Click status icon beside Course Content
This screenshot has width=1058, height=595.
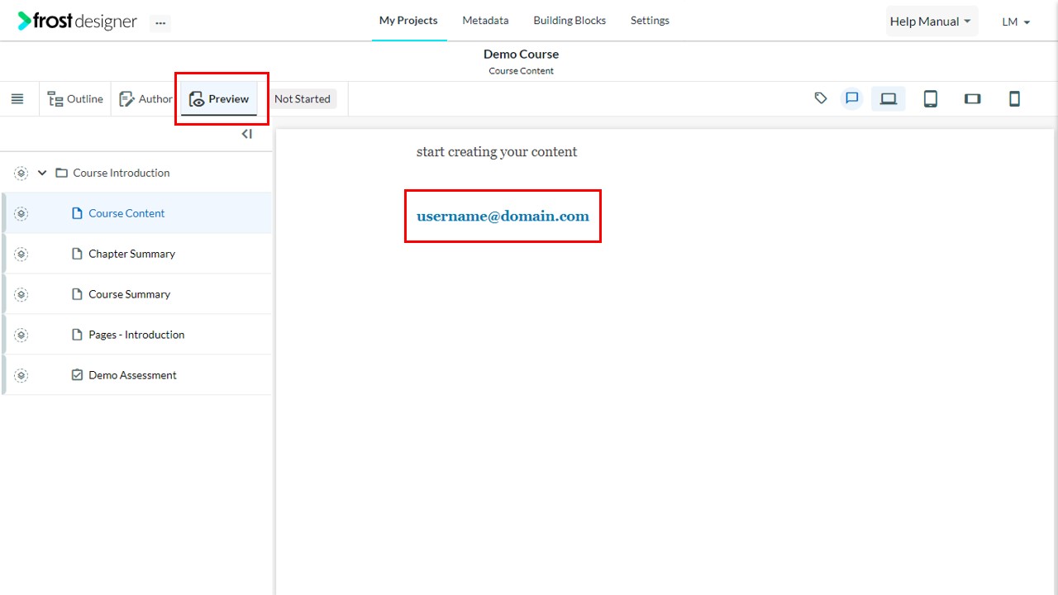coord(21,214)
